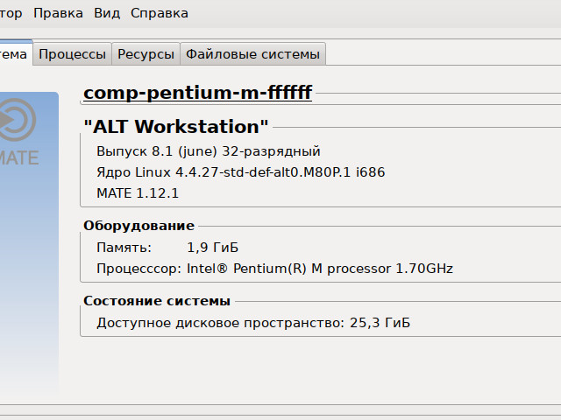Select hostname comp-pentium-m-ffffff text

[198, 93]
